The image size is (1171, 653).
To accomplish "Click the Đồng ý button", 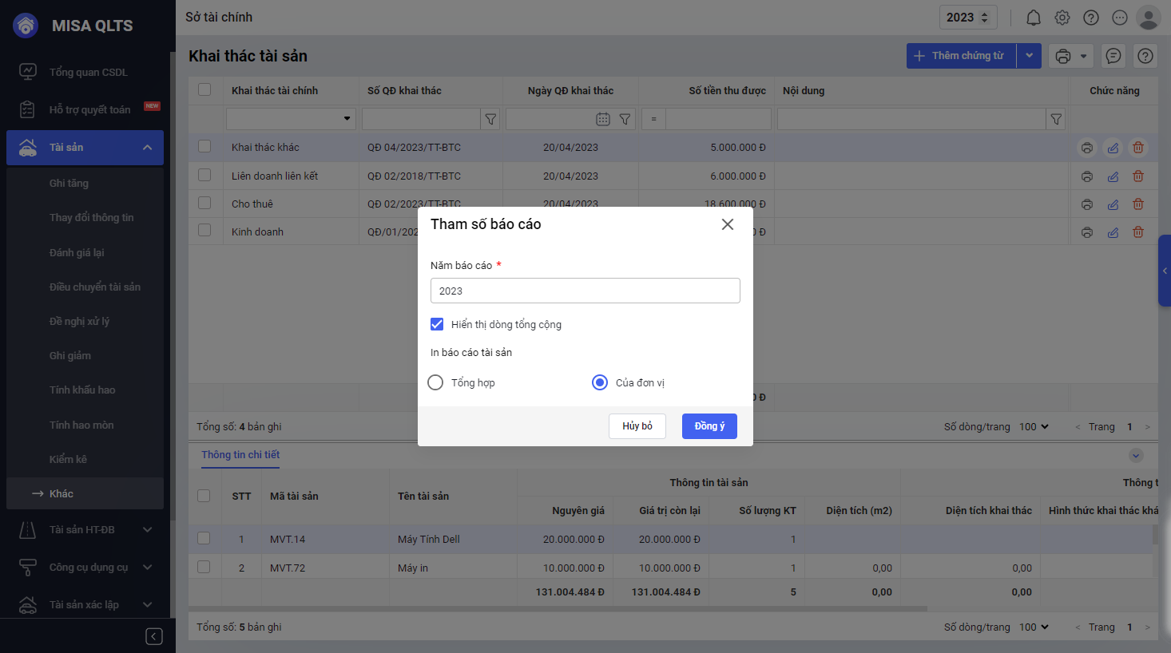I will (x=709, y=426).
